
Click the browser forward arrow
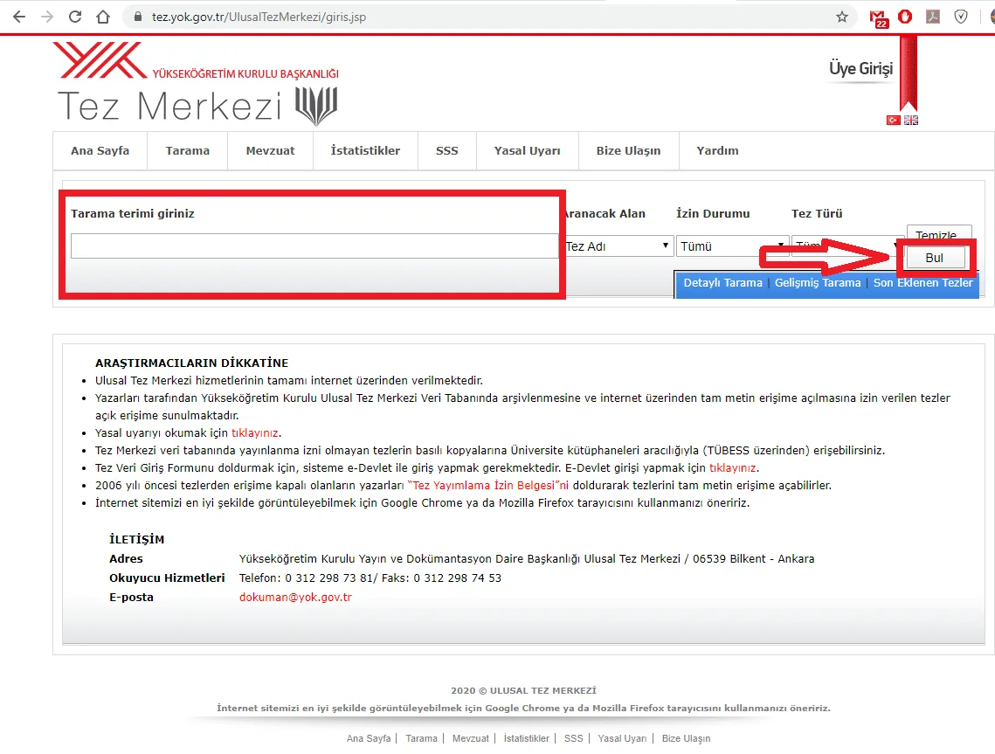[x=47, y=17]
